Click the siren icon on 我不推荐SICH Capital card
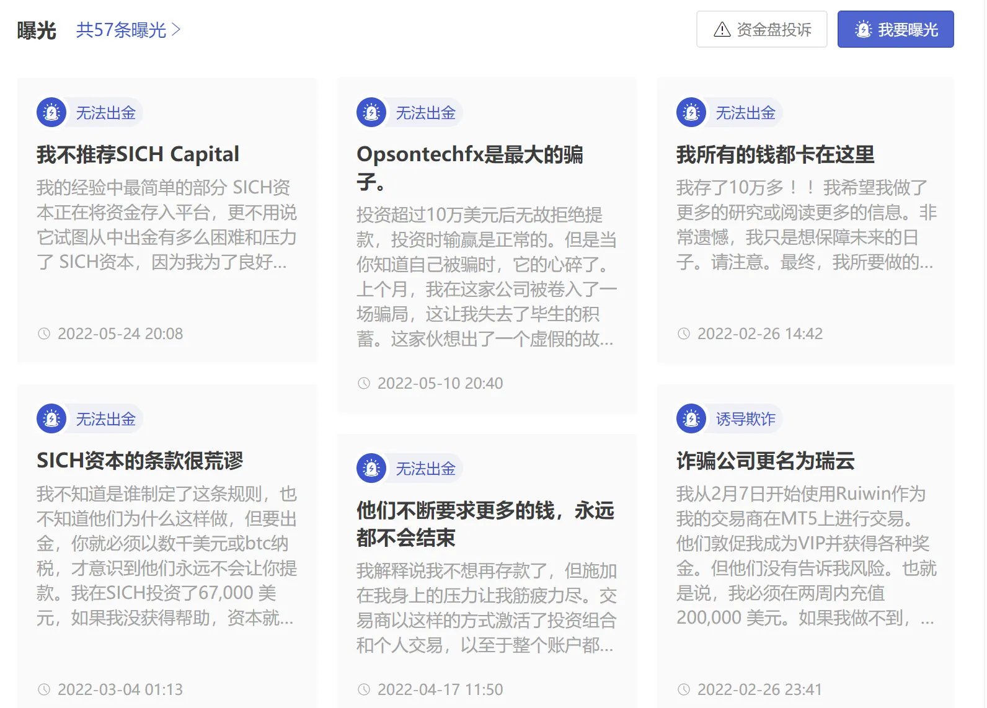The width and height of the screenshot is (987, 708). point(51,112)
